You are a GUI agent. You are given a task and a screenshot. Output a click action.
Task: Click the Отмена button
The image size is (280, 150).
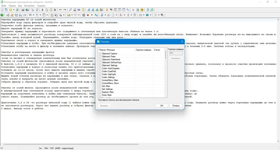(176, 106)
